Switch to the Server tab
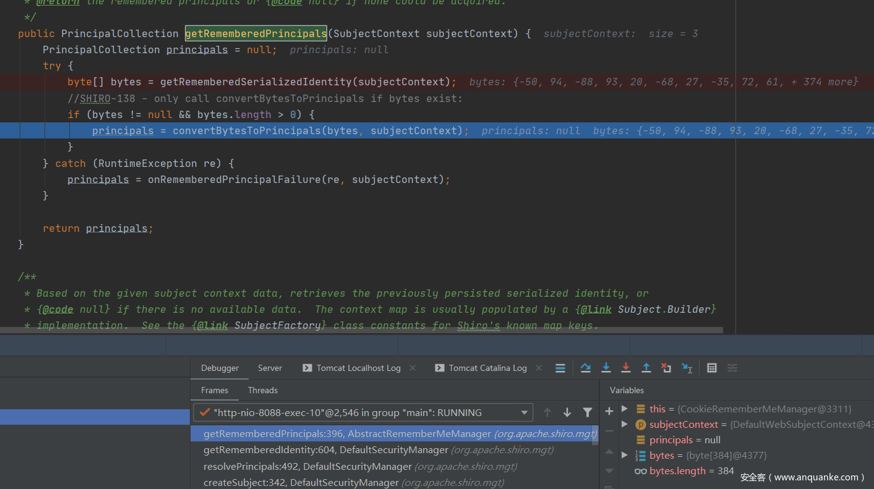 click(x=270, y=368)
